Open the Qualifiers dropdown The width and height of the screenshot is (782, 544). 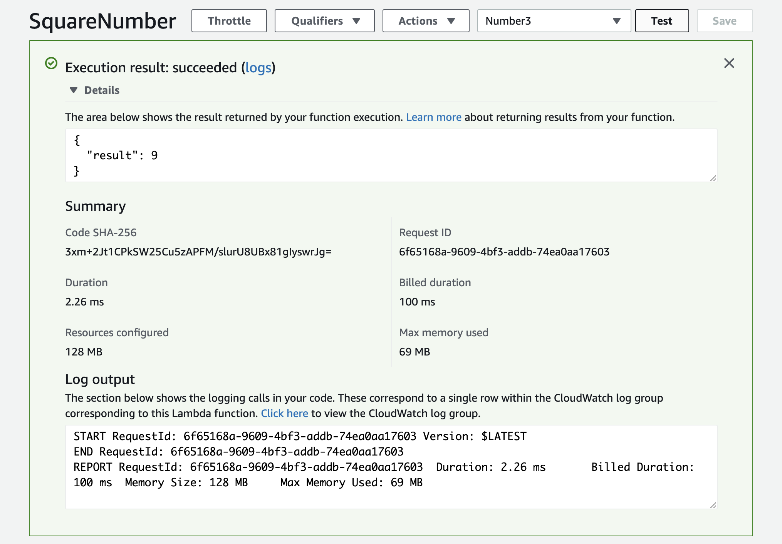pyautogui.click(x=324, y=21)
